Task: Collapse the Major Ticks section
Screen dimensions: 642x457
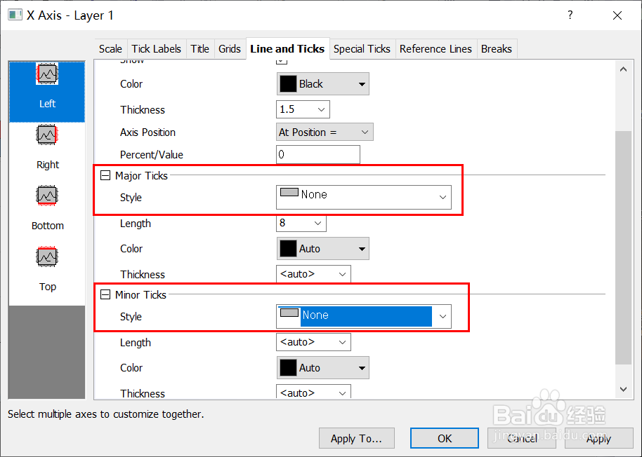Action: [x=105, y=175]
